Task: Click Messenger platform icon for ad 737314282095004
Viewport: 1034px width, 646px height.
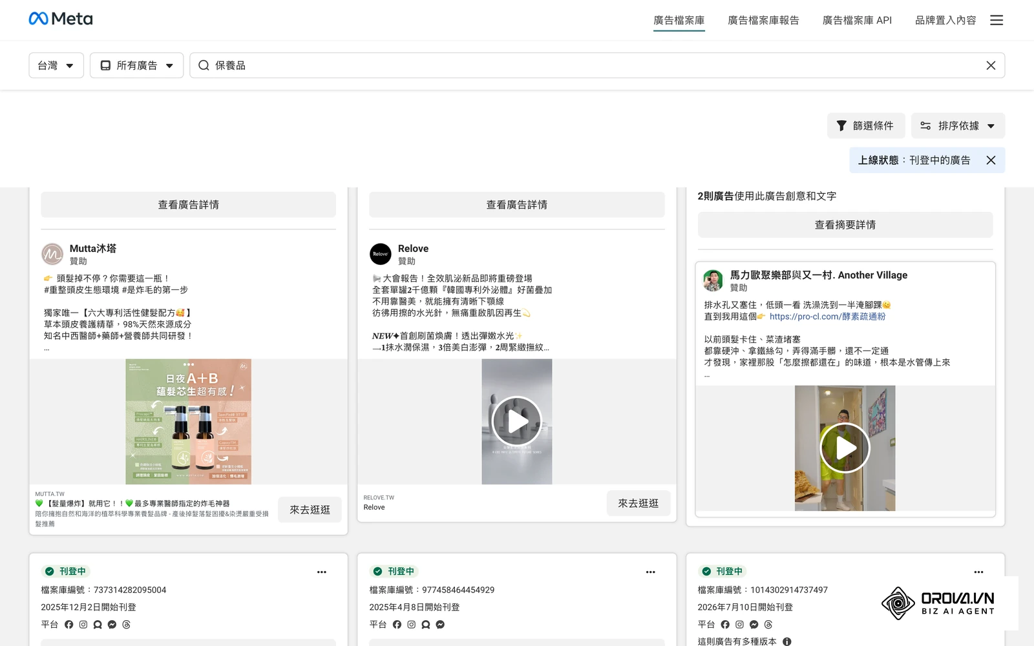Action: point(112,625)
